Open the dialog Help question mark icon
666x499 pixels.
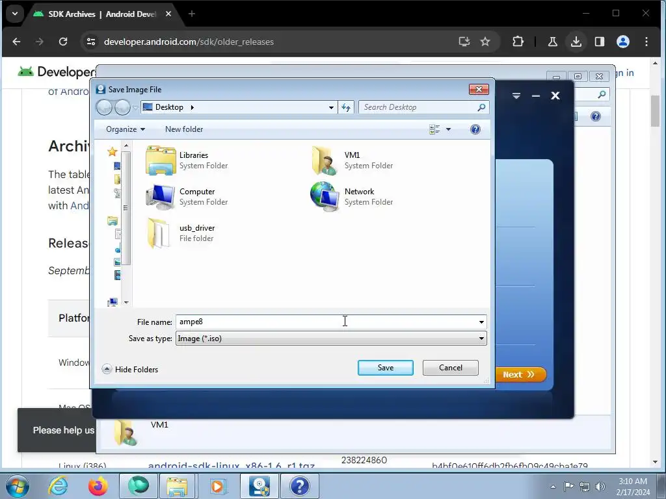475,129
